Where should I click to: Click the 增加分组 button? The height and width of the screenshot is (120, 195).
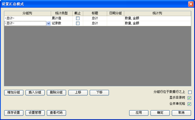pos(14,93)
